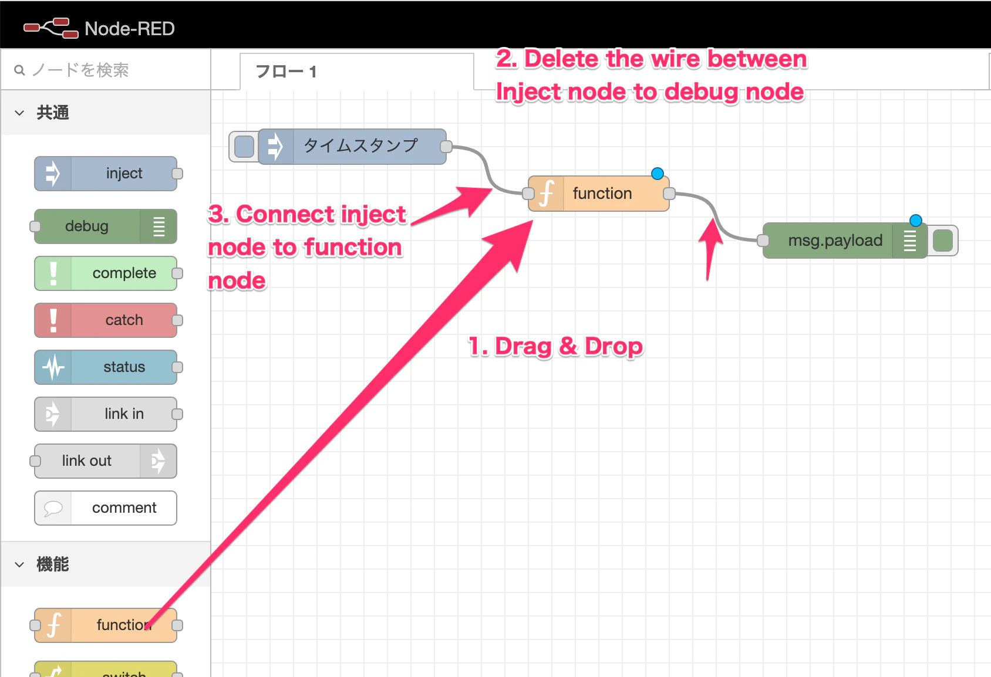Click the palette complete node output port

tap(177, 273)
